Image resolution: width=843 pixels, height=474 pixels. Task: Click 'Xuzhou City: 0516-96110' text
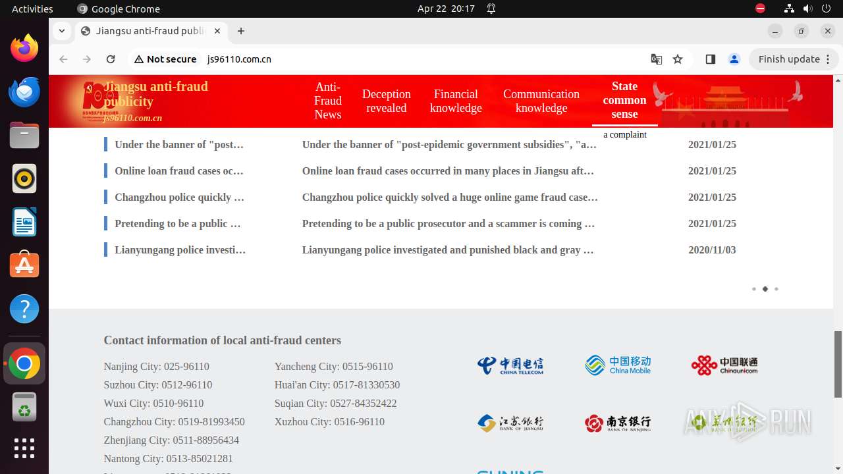pos(329,422)
